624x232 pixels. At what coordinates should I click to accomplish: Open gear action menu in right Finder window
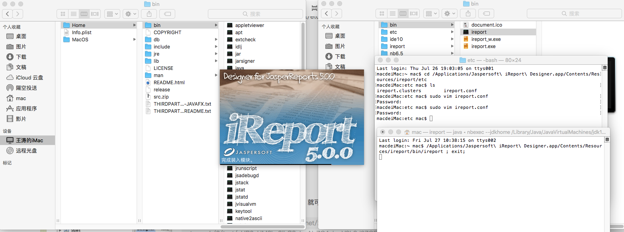(449, 14)
